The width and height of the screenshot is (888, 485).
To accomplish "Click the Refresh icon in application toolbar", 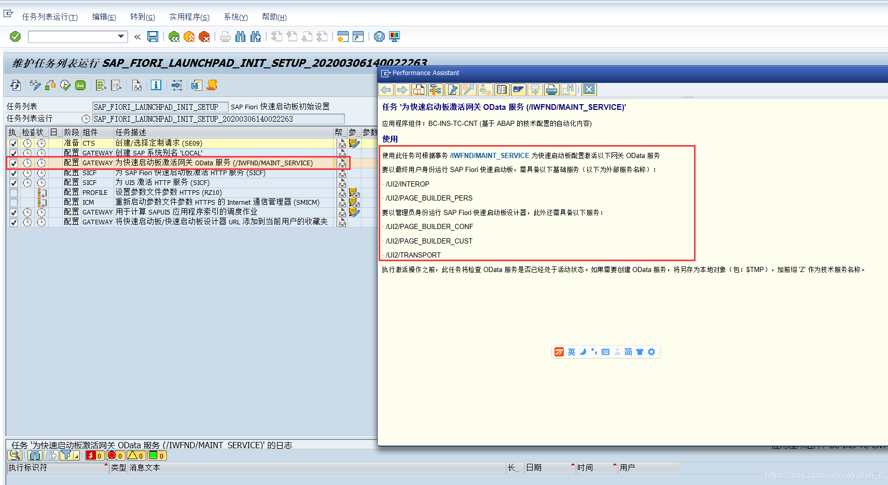I will pyautogui.click(x=16, y=85).
